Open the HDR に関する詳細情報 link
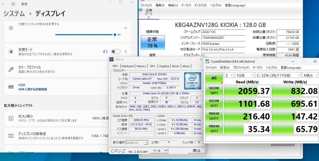 tap(33, 89)
